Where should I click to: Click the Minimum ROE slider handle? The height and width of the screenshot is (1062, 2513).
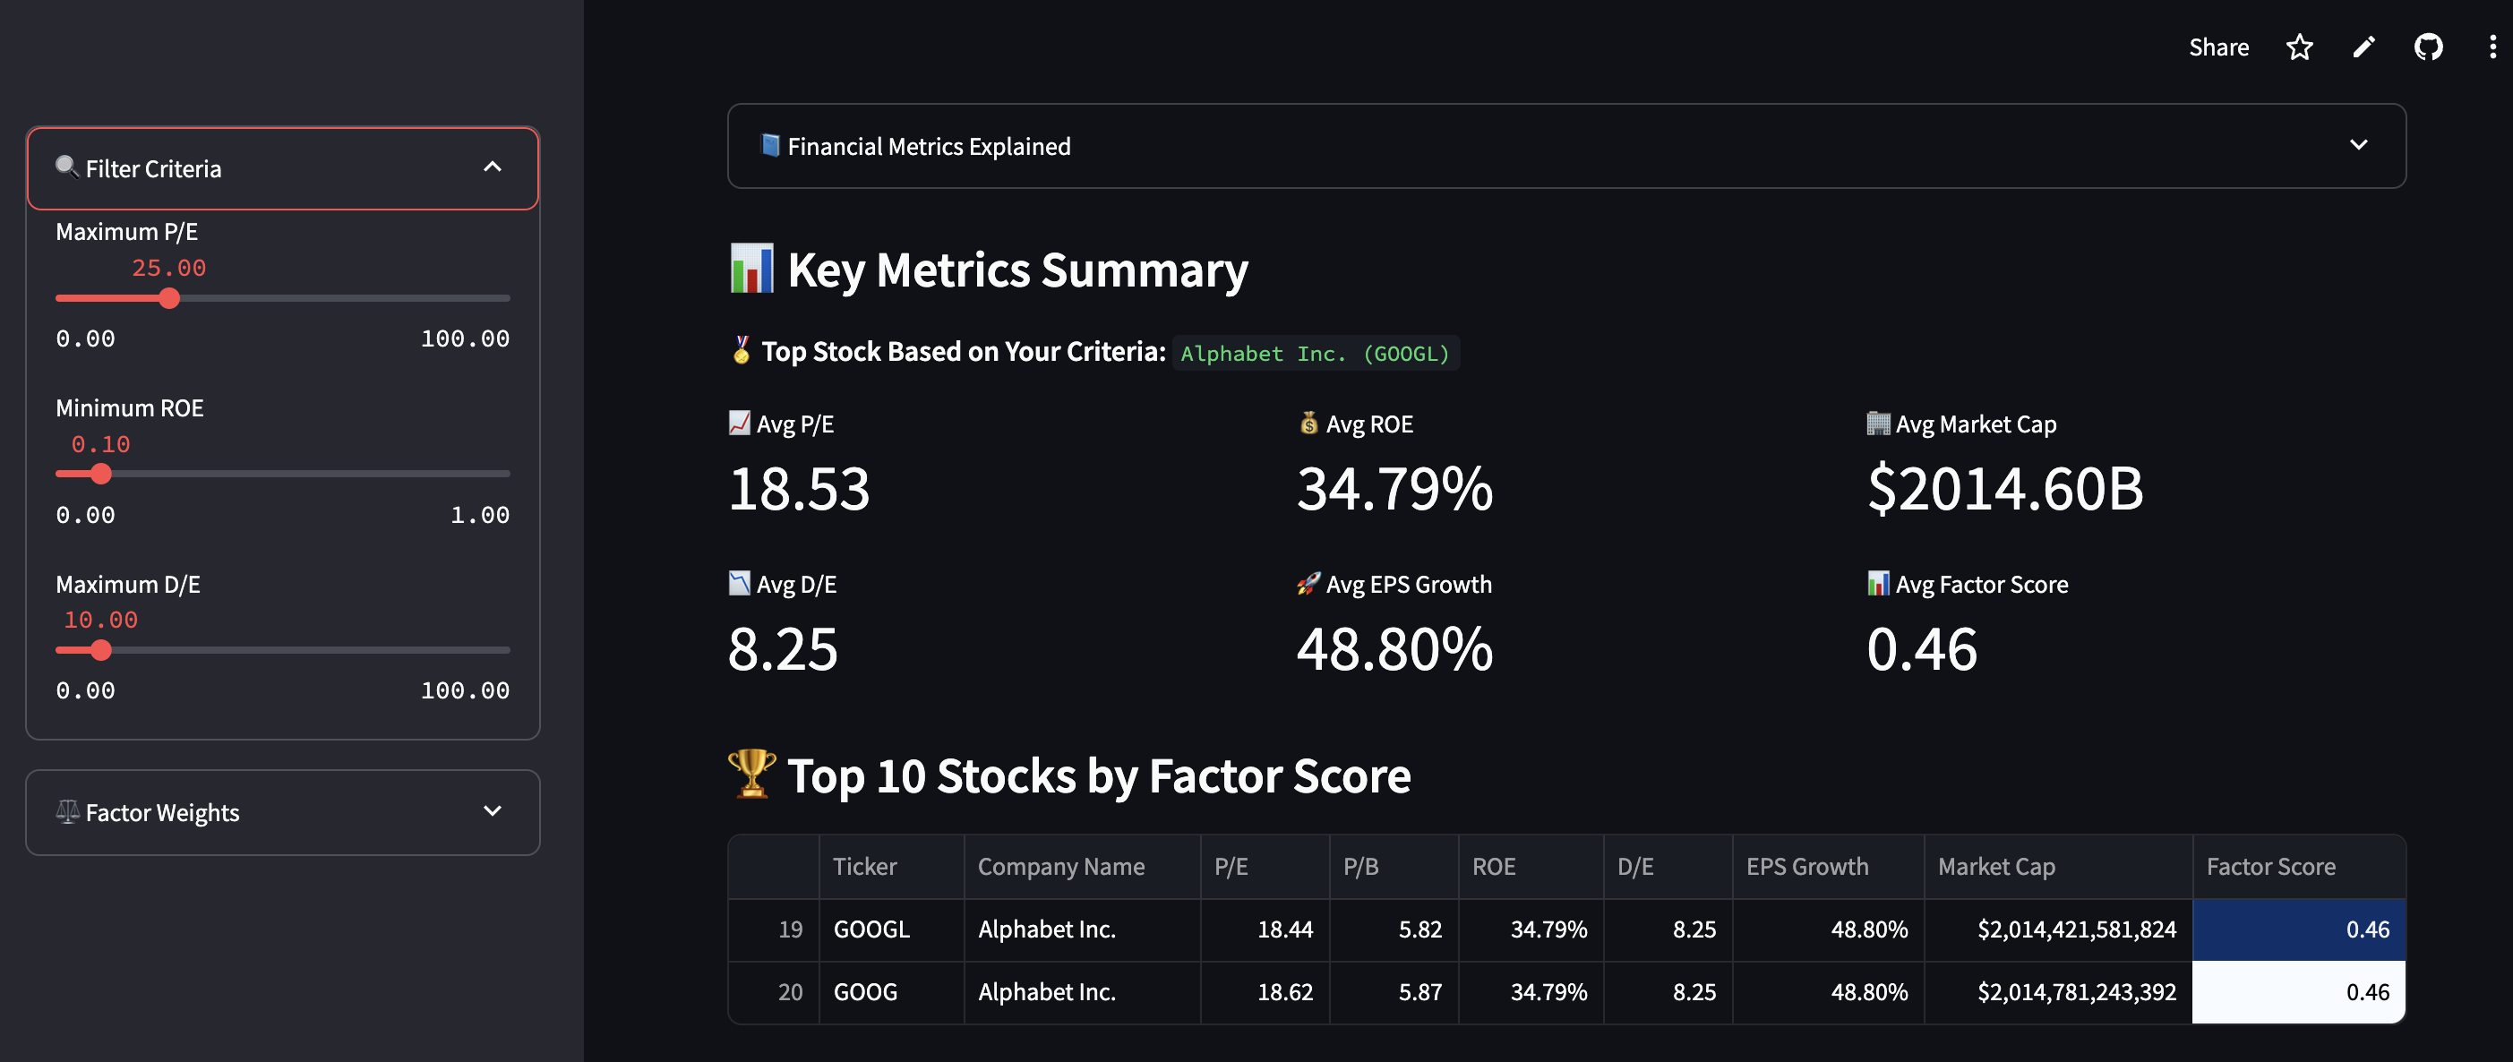point(100,474)
